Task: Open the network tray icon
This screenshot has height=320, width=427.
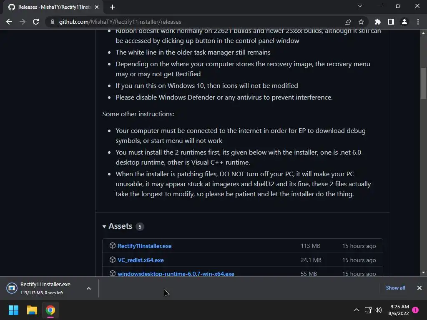Action: pos(368,310)
